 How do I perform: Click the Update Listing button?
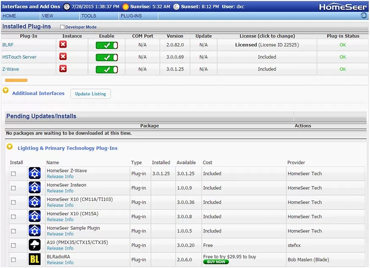pyautogui.click(x=90, y=94)
